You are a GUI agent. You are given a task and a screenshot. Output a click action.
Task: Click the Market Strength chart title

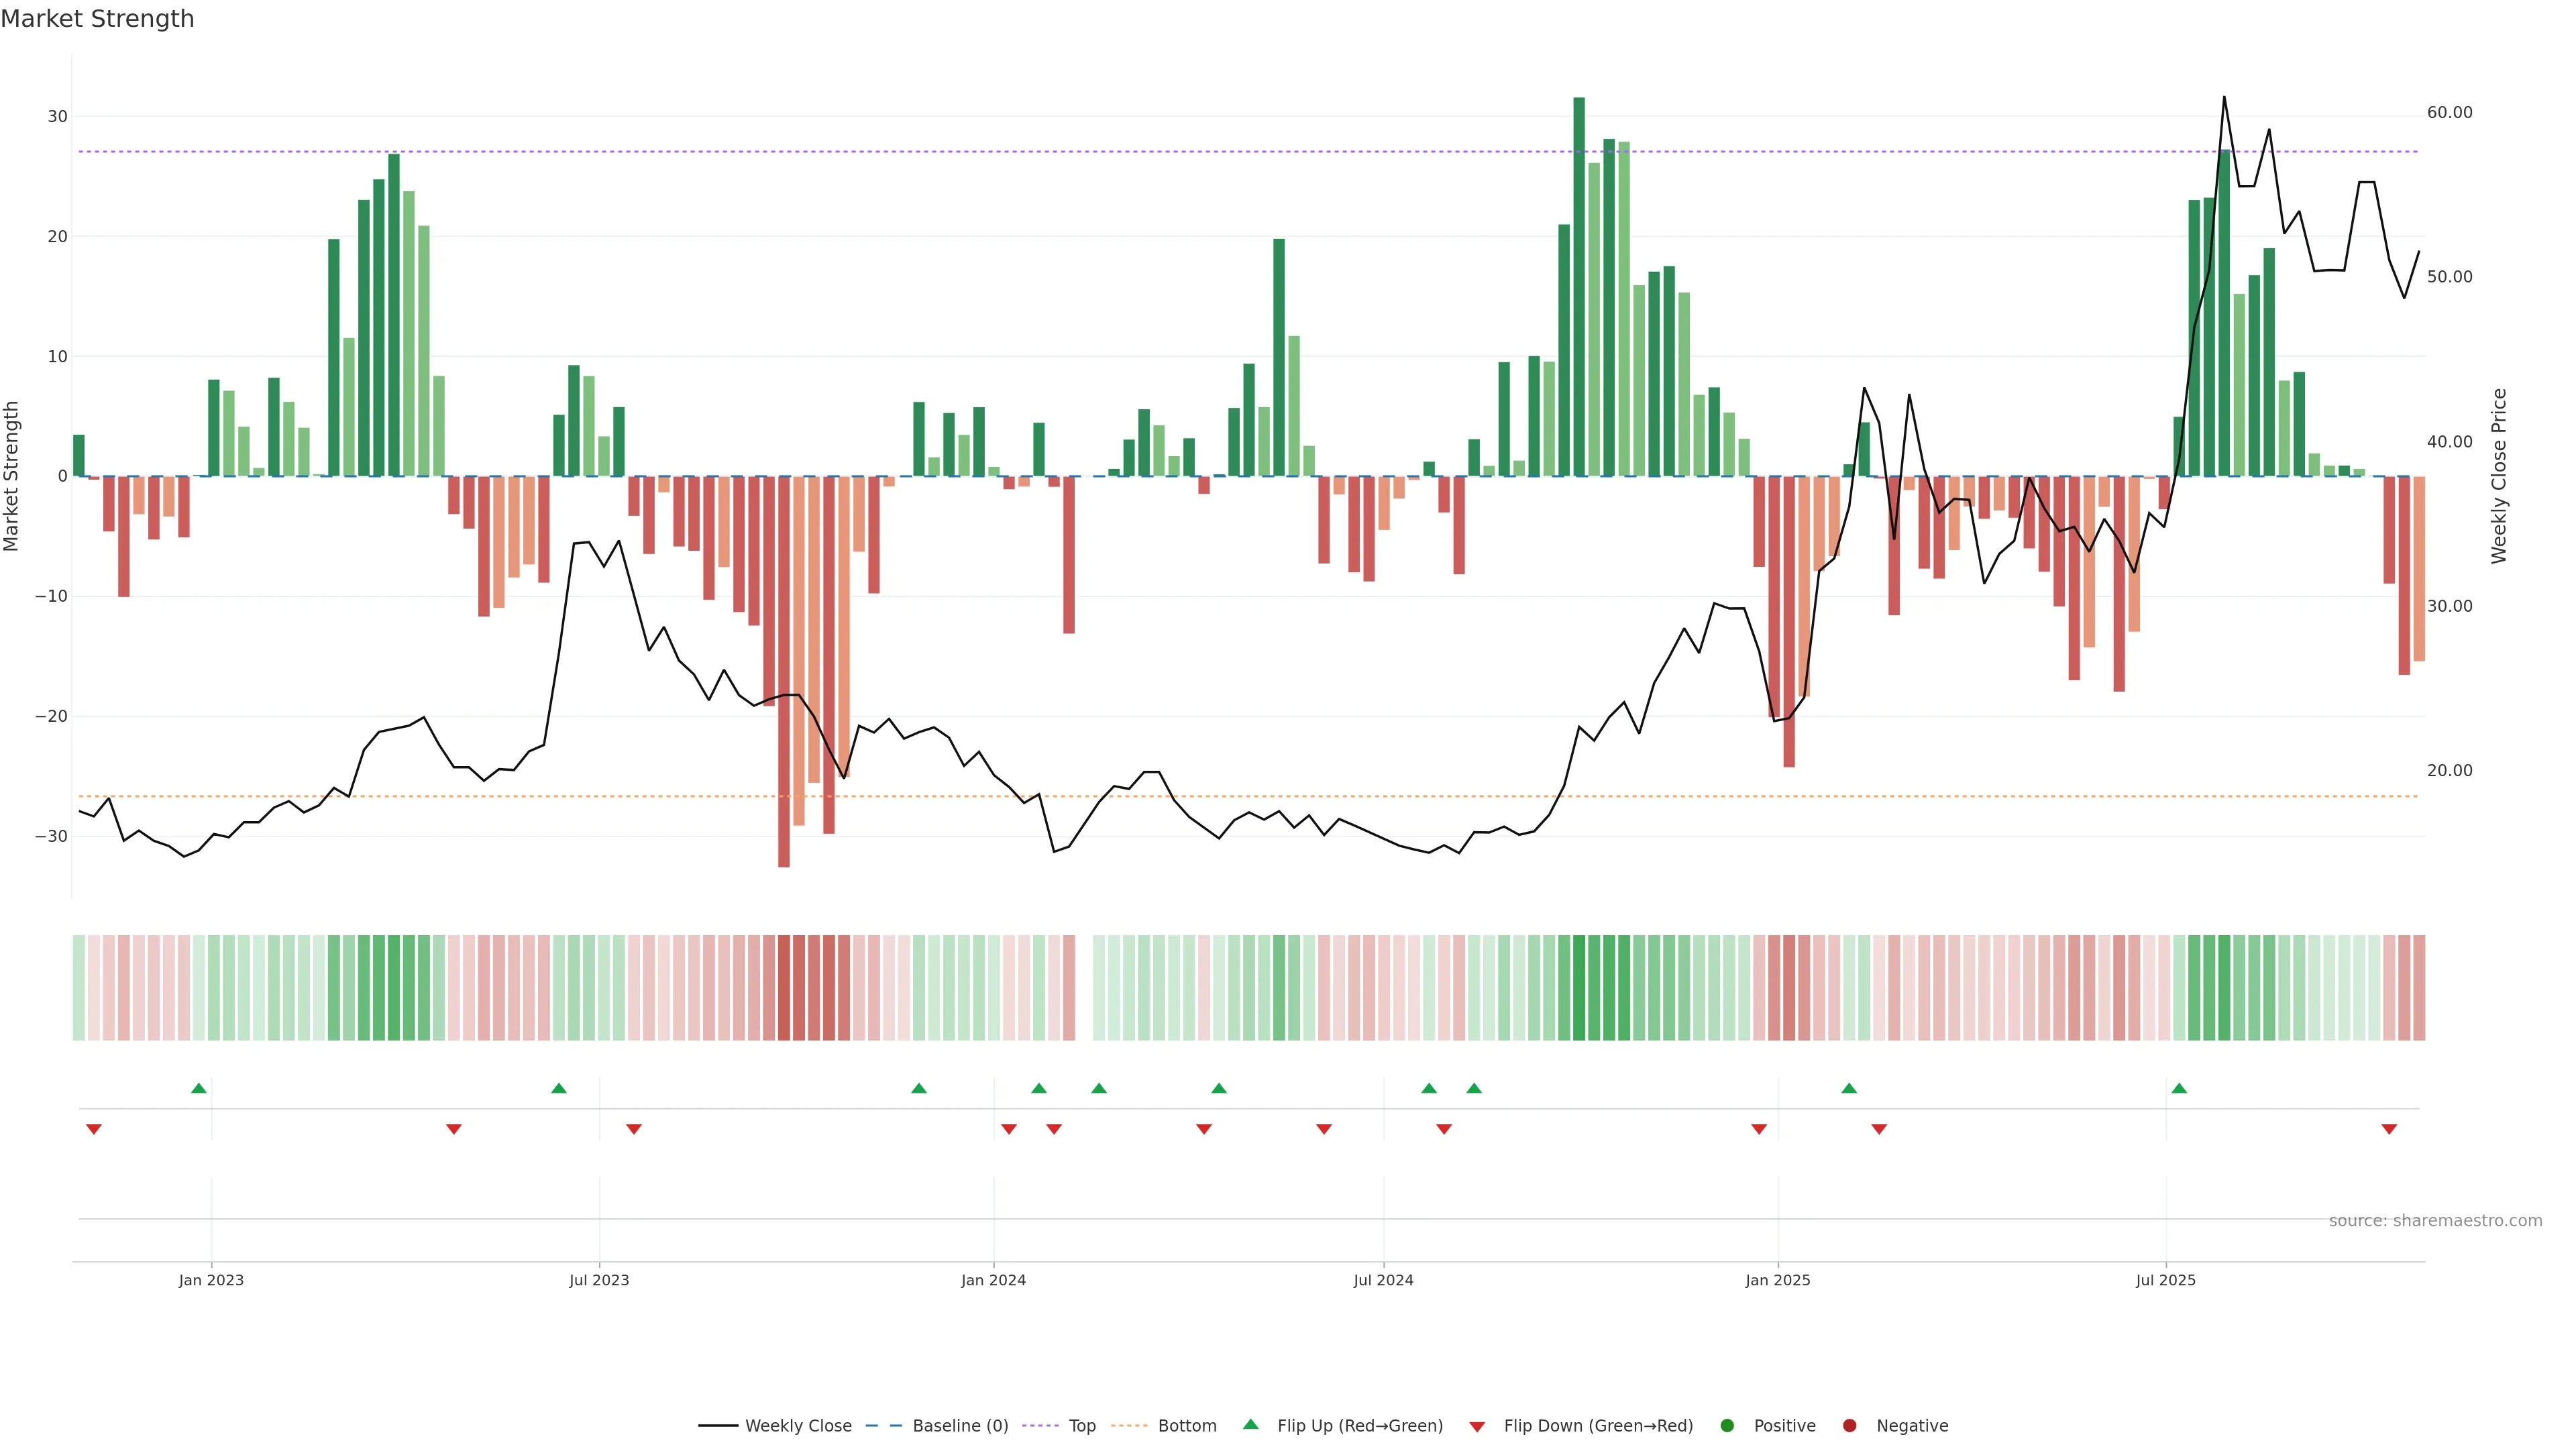[x=97, y=19]
